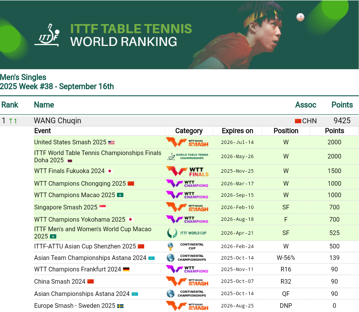Click the WTT Champions logo in Frankfurt row
Image resolution: width=359 pixels, height=312 pixels.
click(x=187, y=269)
